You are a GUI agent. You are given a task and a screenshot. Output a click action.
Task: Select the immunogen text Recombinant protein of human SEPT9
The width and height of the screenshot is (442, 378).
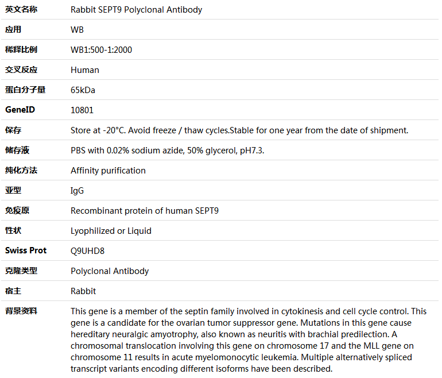point(145,211)
